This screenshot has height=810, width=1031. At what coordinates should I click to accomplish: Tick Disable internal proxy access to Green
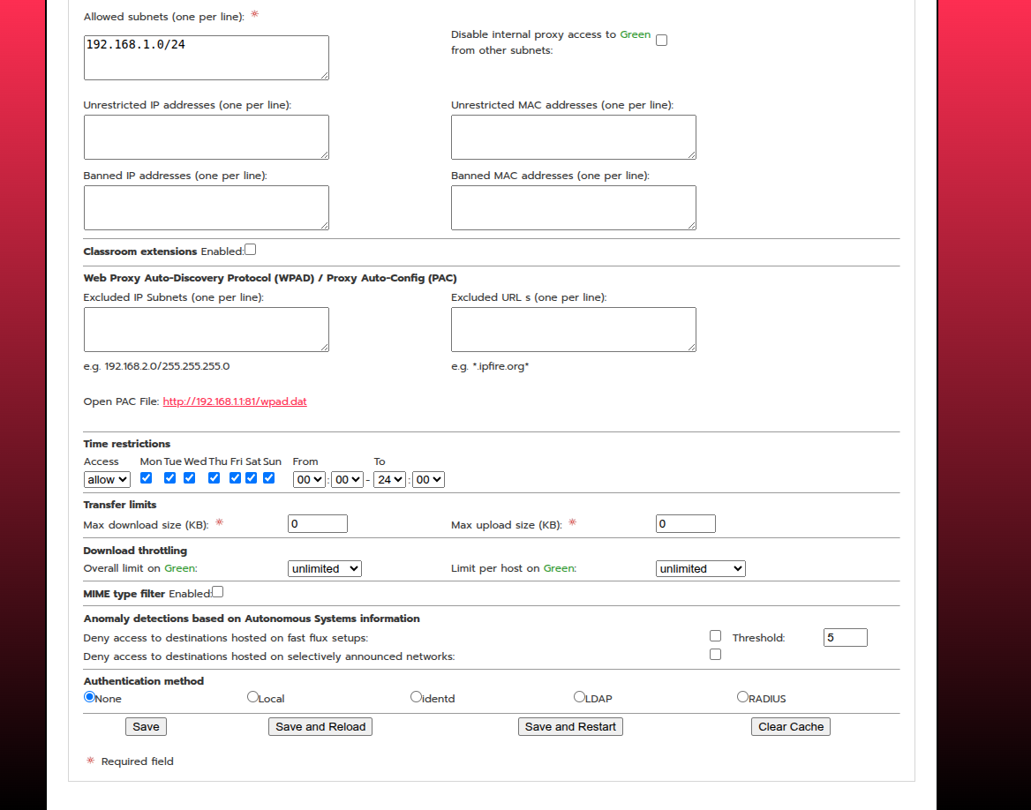(x=661, y=40)
